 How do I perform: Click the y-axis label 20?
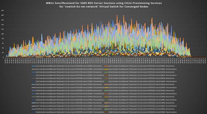pos(2,53)
